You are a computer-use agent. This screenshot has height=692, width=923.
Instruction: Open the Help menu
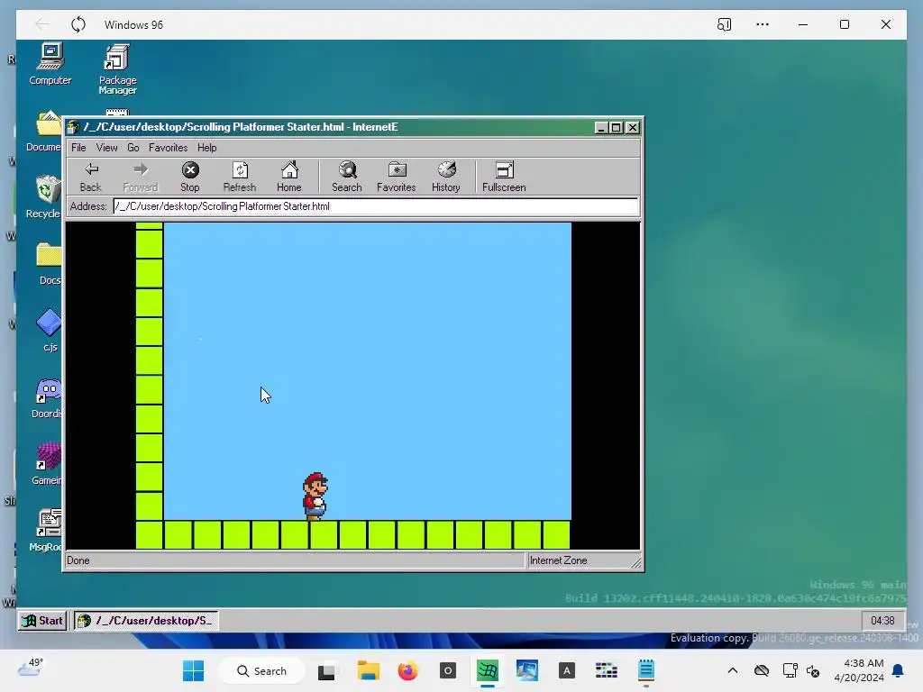tap(206, 148)
